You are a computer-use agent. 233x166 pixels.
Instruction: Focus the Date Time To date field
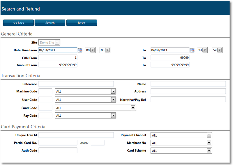click(170, 50)
